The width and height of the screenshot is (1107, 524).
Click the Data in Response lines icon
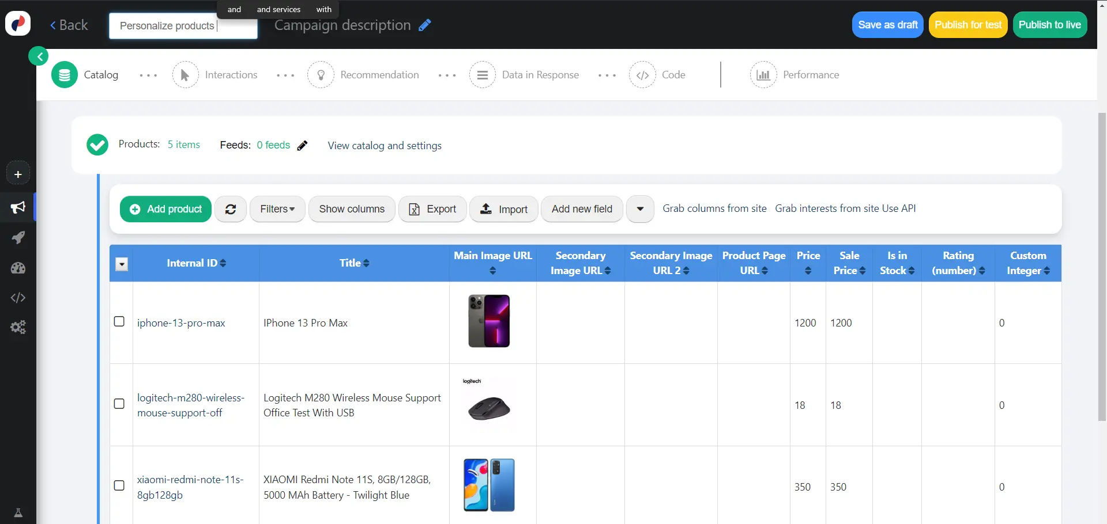[482, 75]
